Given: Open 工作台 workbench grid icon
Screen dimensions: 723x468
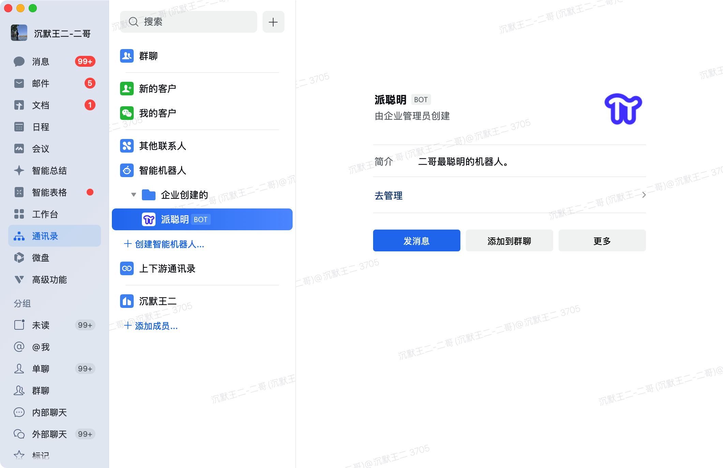Looking at the screenshot, I should 19,214.
